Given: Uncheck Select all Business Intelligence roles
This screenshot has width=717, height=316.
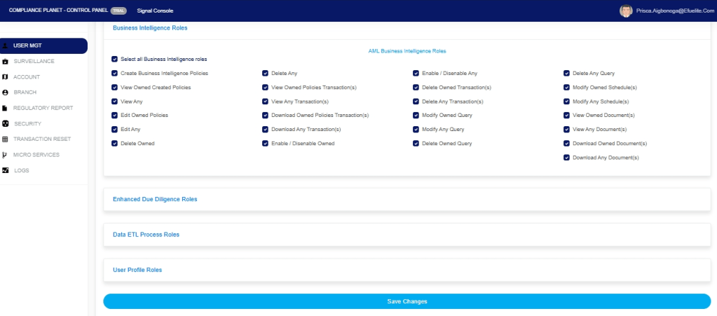Looking at the screenshot, I should [x=114, y=60].
